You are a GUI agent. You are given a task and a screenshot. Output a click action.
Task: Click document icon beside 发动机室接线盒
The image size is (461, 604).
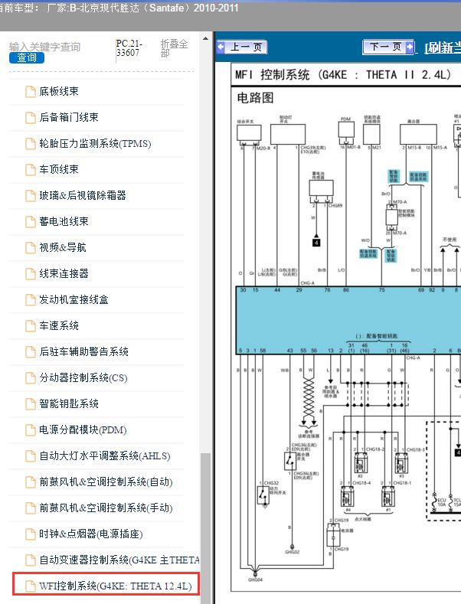(31, 299)
